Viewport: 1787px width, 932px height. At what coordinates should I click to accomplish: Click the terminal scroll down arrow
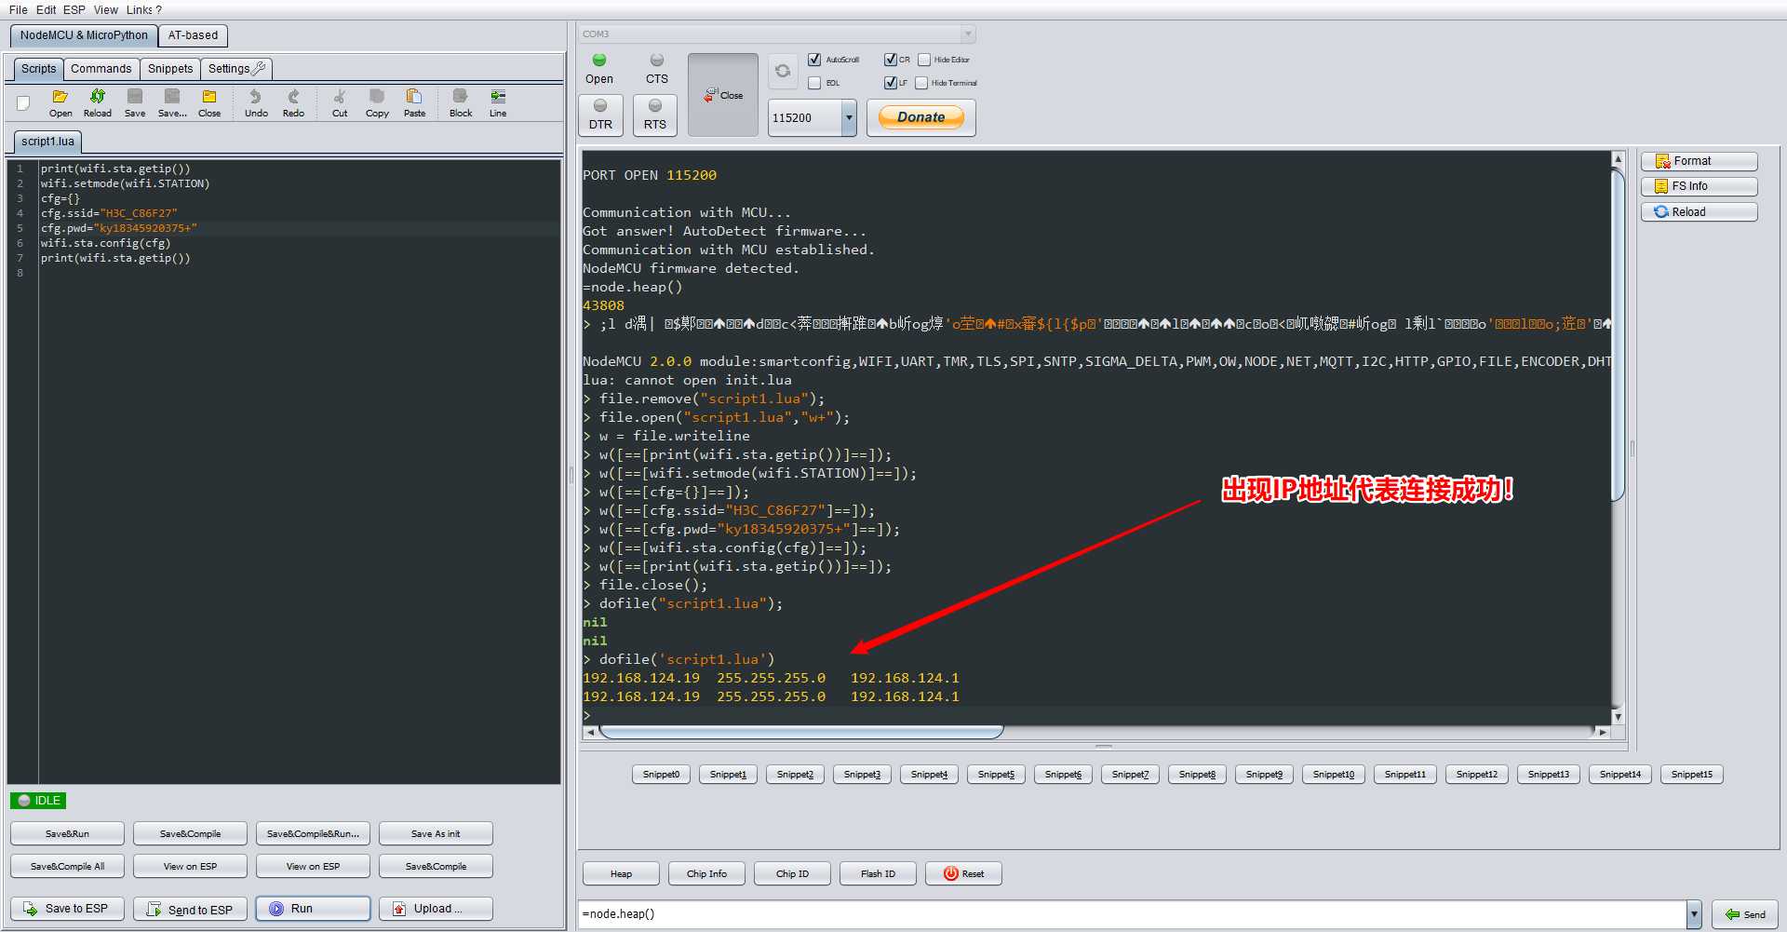point(1618,717)
